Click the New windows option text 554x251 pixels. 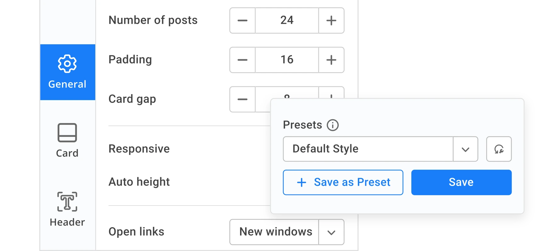[x=275, y=232]
